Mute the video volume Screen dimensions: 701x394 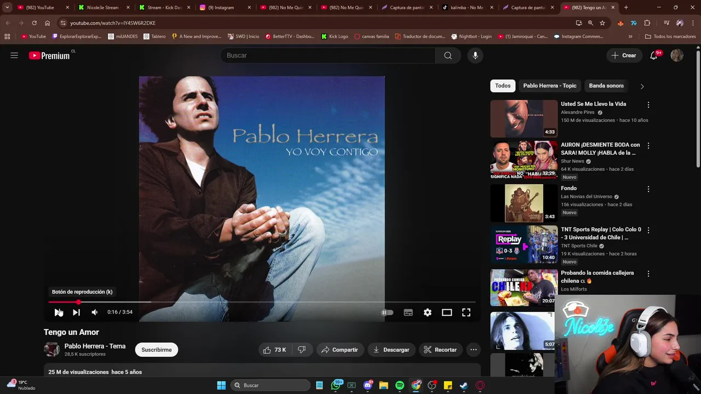click(x=95, y=312)
